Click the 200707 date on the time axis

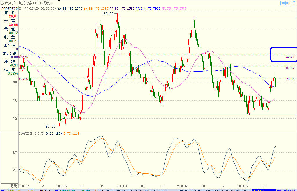(24, 186)
